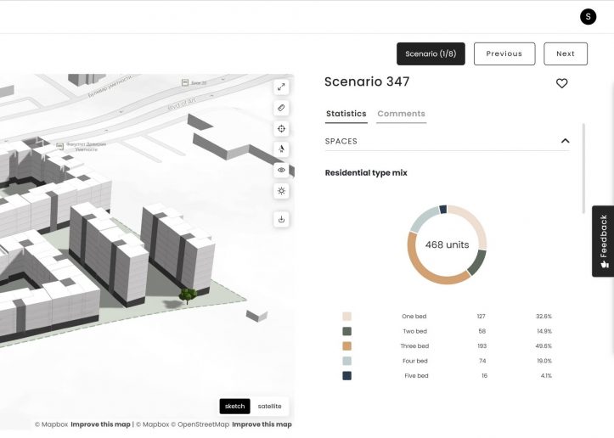This screenshot has height=438, width=614.
Task: Open the Scenario (1/8) selector
Action: point(431,53)
